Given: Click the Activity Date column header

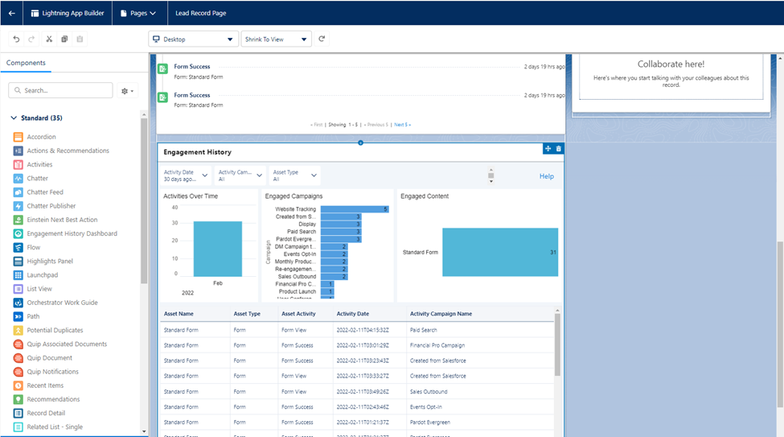Looking at the screenshot, I should click(352, 314).
